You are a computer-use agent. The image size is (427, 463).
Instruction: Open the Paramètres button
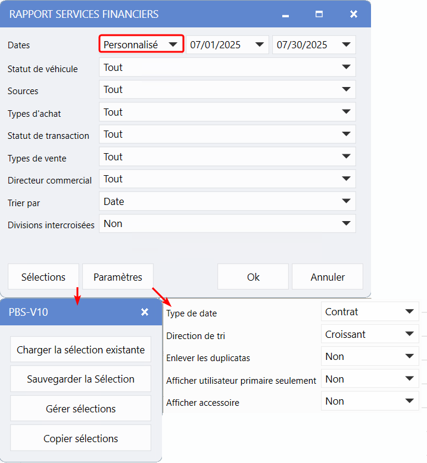(118, 277)
